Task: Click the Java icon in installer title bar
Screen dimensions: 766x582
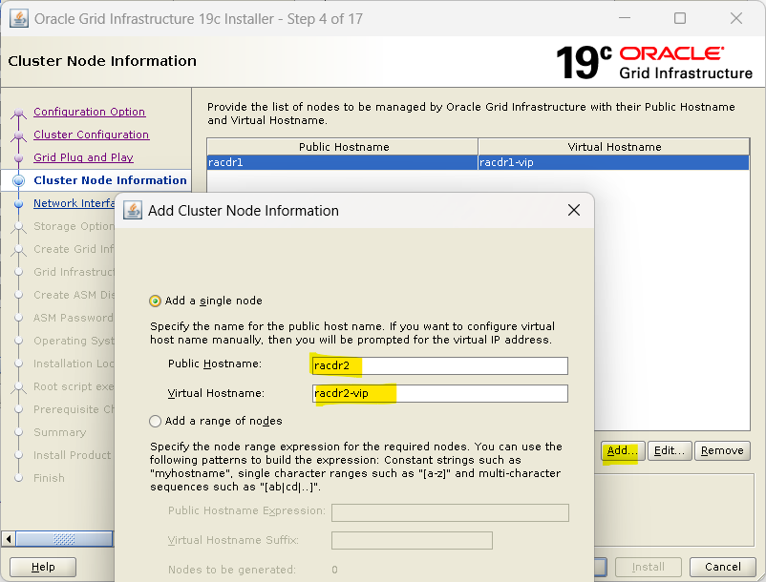Action: (18, 19)
